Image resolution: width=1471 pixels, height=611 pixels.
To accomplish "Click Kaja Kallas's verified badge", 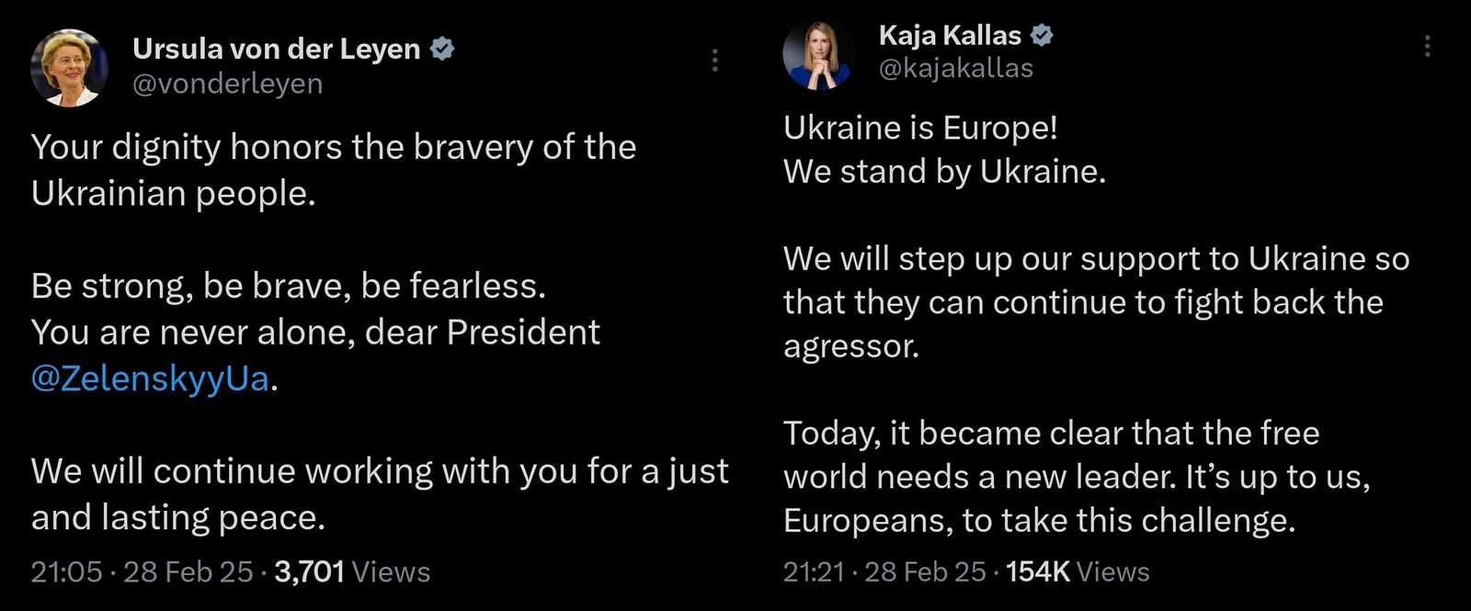I will [x=1042, y=36].
